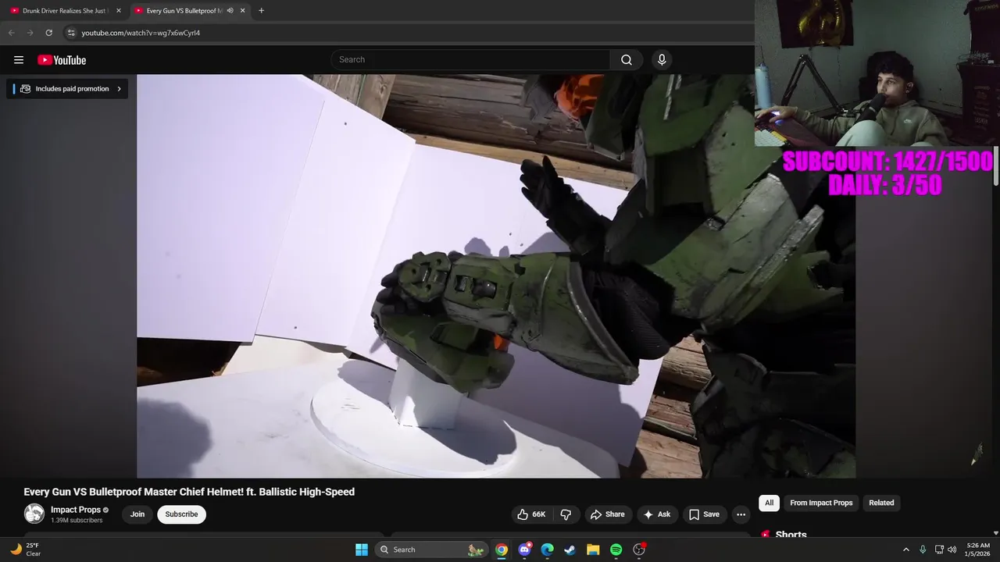Screen dimensions: 1000x562
Task: Expand the Includes paid promotion notice
Action: click(x=67, y=89)
